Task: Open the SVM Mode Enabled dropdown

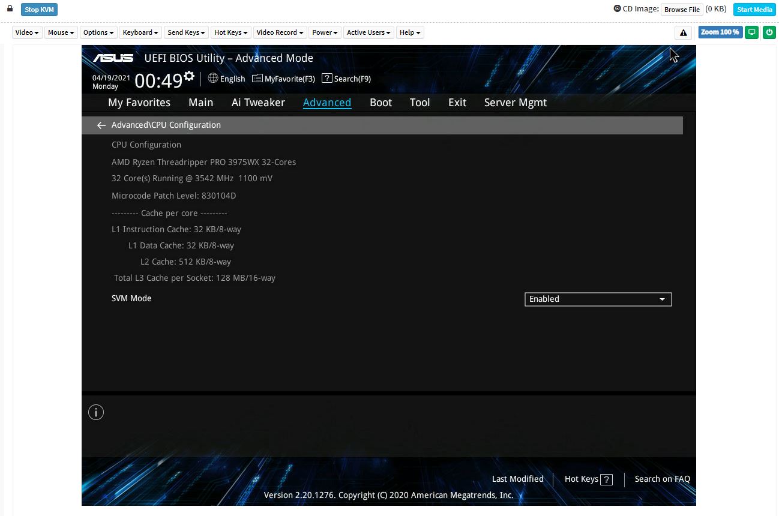Action: click(x=598, y=299)
